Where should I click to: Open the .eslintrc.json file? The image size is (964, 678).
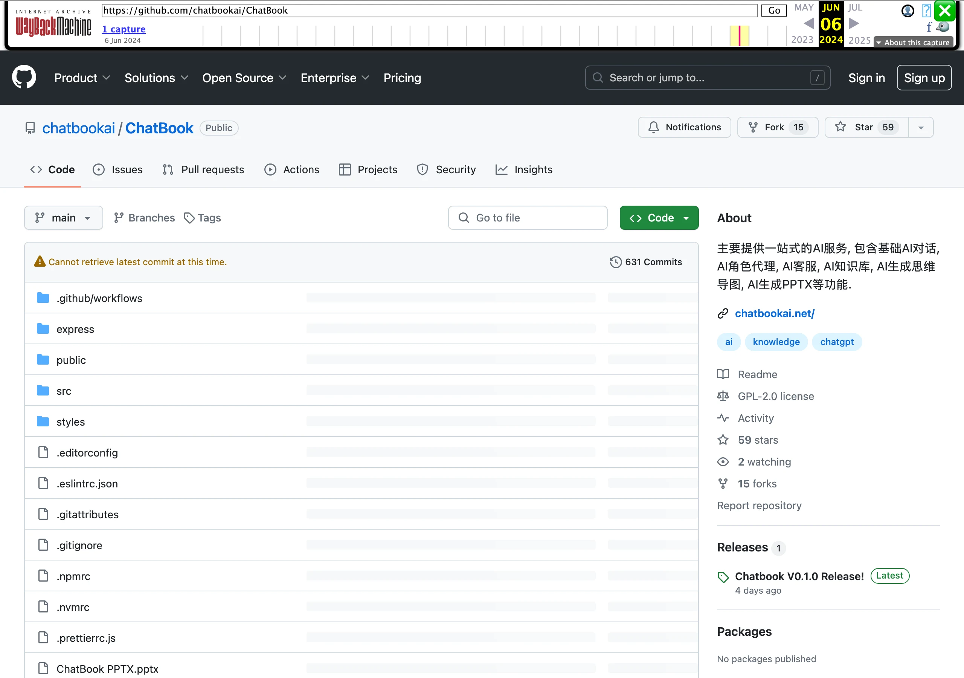pyautogui.click(x=87, y=484)
